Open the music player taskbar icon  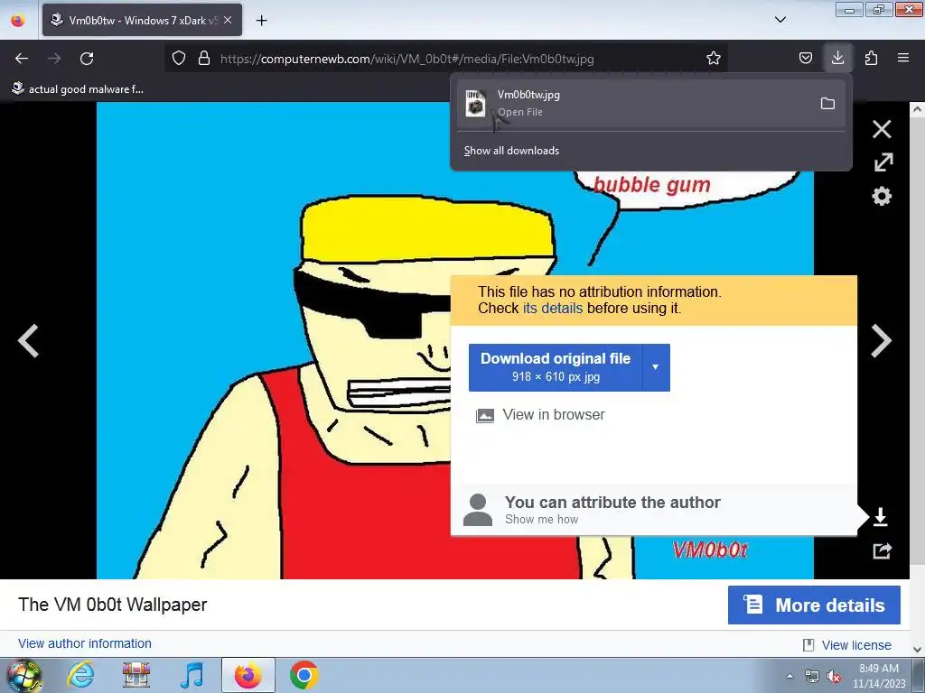pos(192,675)
